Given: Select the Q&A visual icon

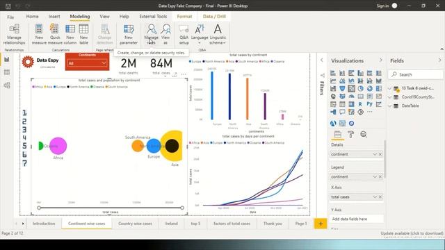Looking at the screenshot, I should coord(342,112).
